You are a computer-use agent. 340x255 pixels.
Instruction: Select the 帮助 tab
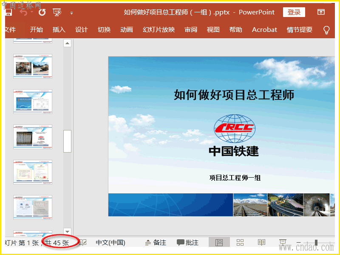(x=236, y=29)
